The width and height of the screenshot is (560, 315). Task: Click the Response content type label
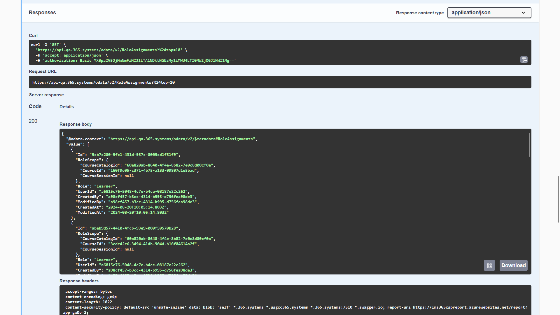coord(419,13)
